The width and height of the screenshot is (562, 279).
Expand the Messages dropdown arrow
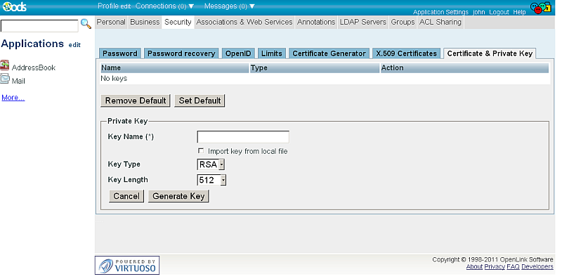[x=252, y=6]
